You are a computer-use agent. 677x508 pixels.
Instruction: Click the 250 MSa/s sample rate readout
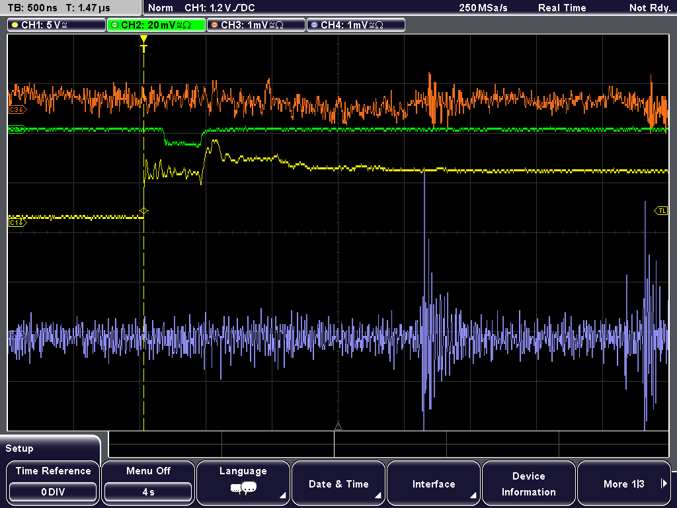tap(483, 8)
